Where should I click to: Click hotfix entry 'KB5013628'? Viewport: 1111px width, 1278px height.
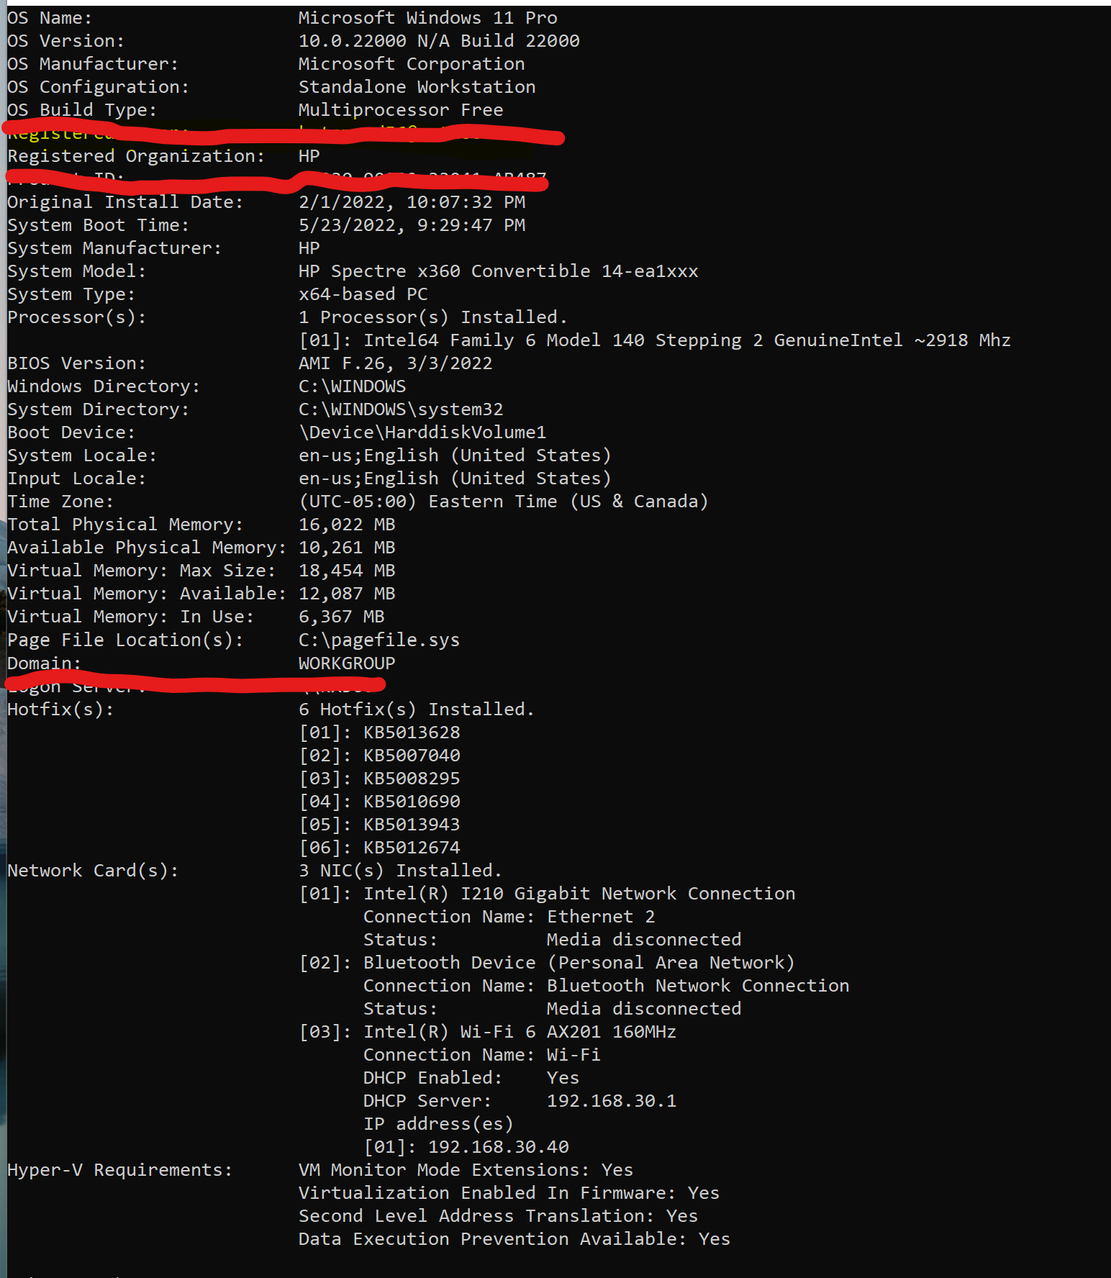point(412,732)
